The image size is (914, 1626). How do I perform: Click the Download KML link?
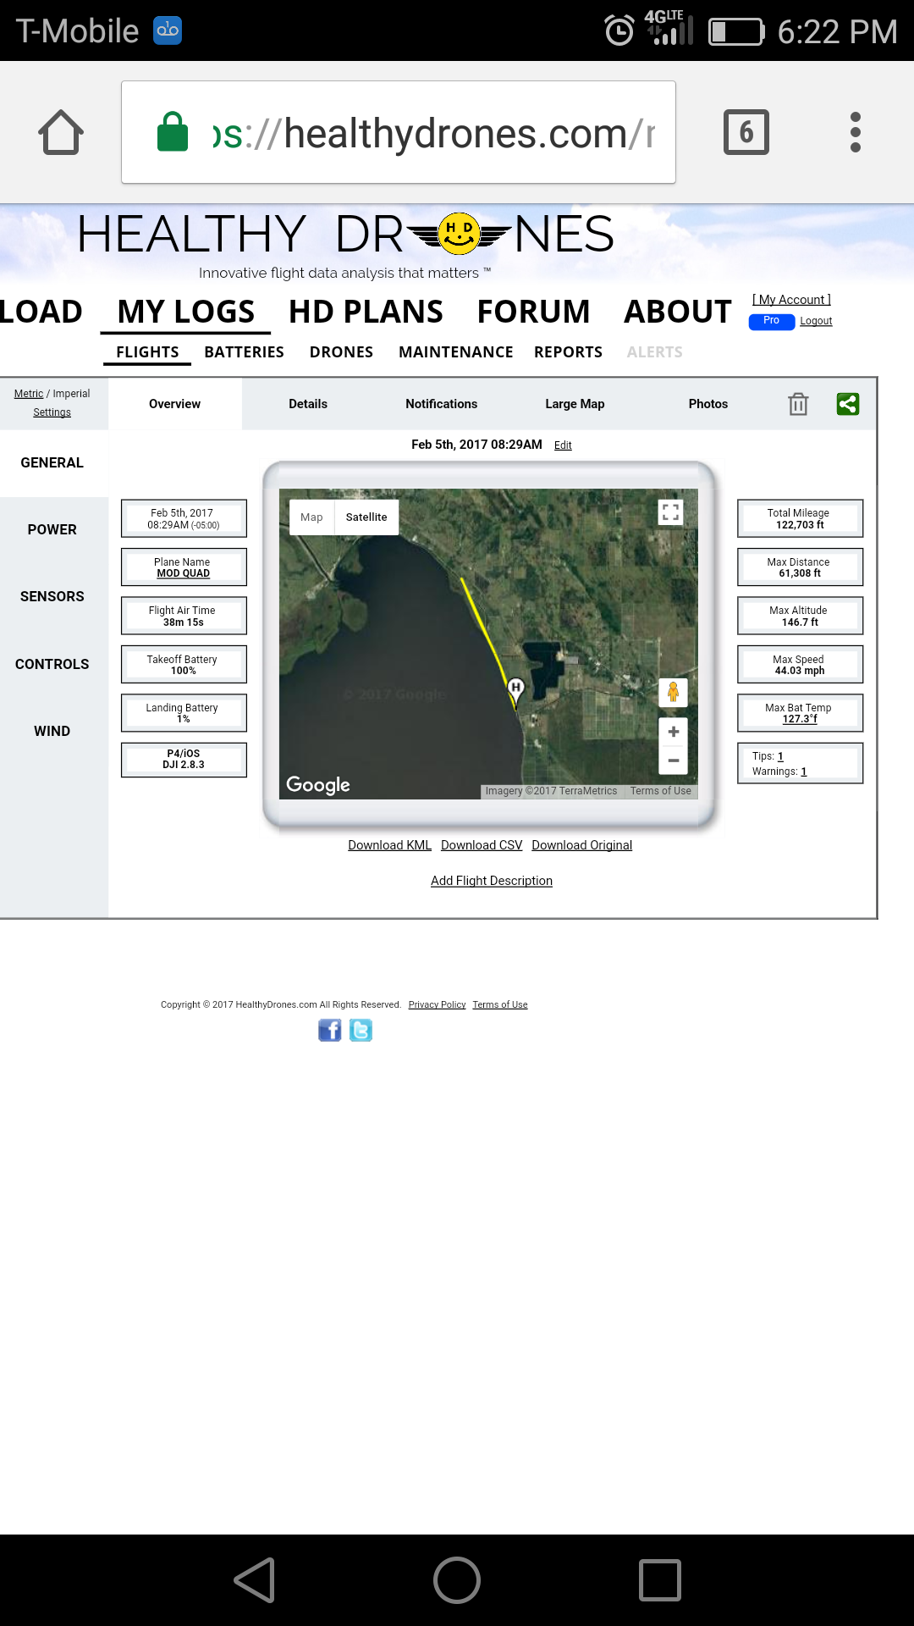pos(389,845)
